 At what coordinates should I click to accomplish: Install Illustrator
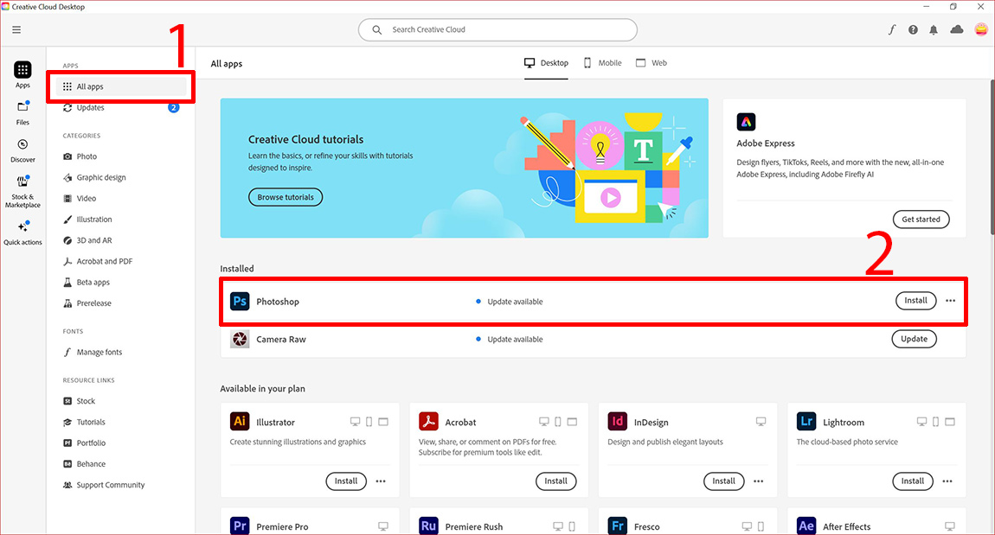pyautogui.click(x=346, y=481)
